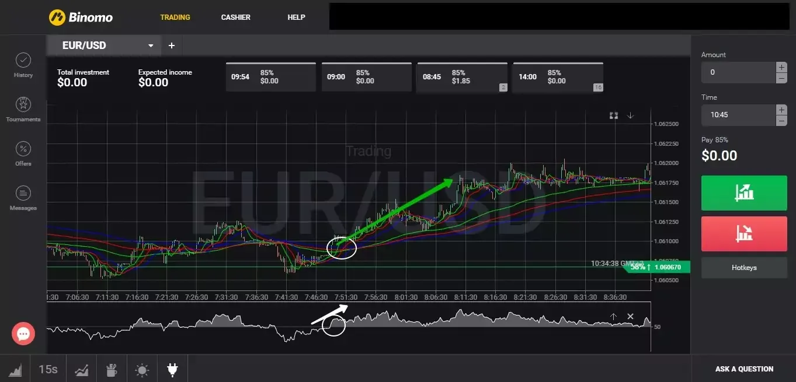The height and width of the screenshot is (382, 796).
Task: Click the plug connection icon
Action: click(172, 369)
